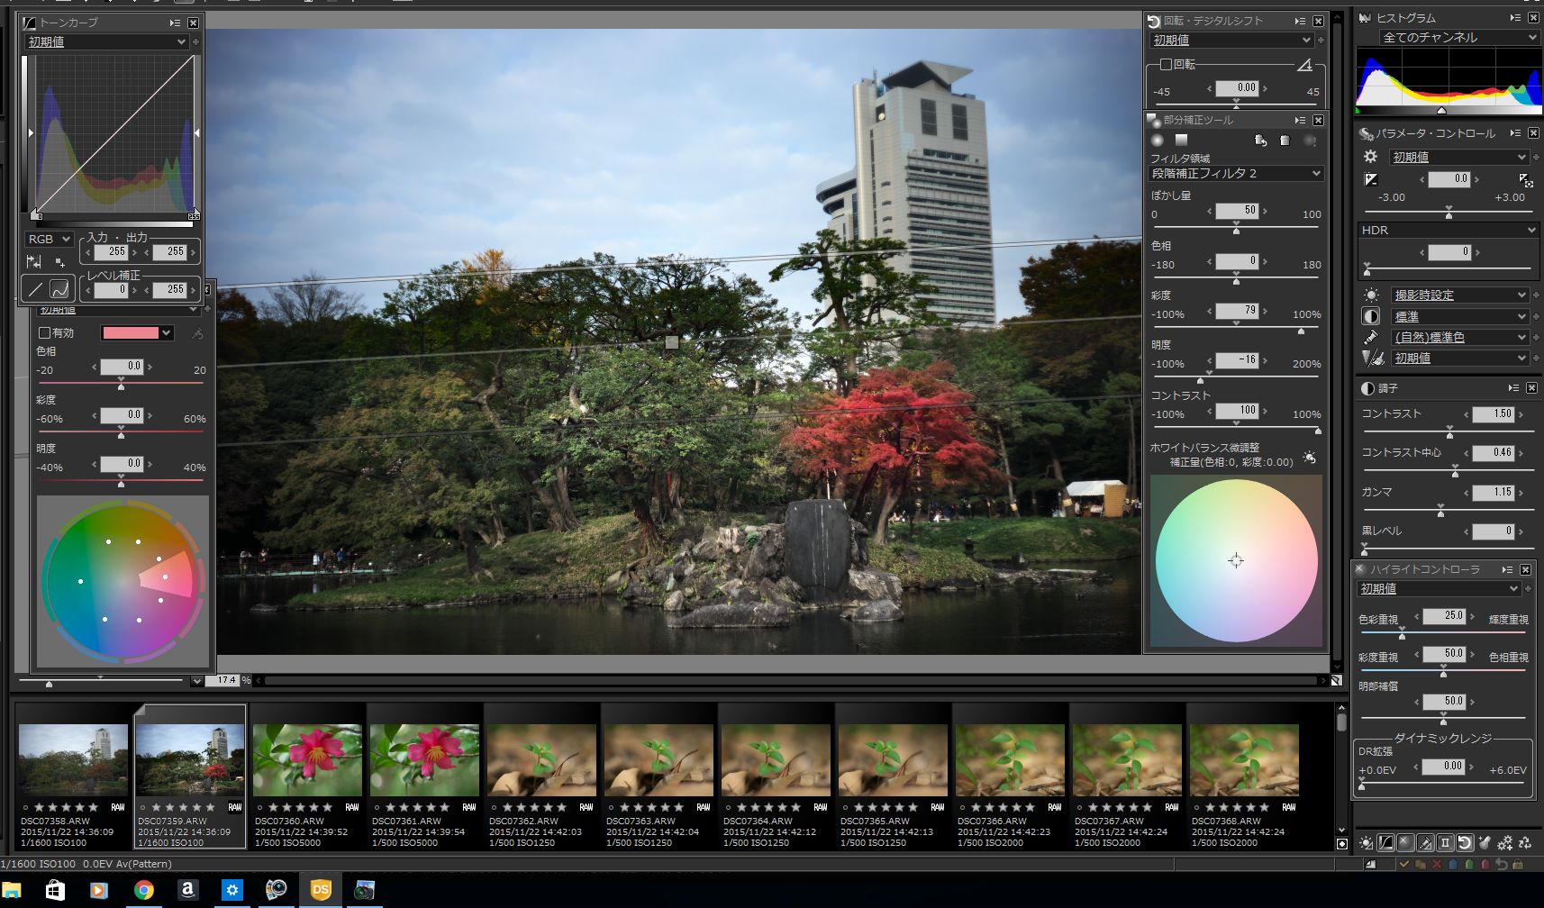The image size is (1544, 908).
Task: Select the graduated partial correction filter tool
Action: pos(1181,140)
